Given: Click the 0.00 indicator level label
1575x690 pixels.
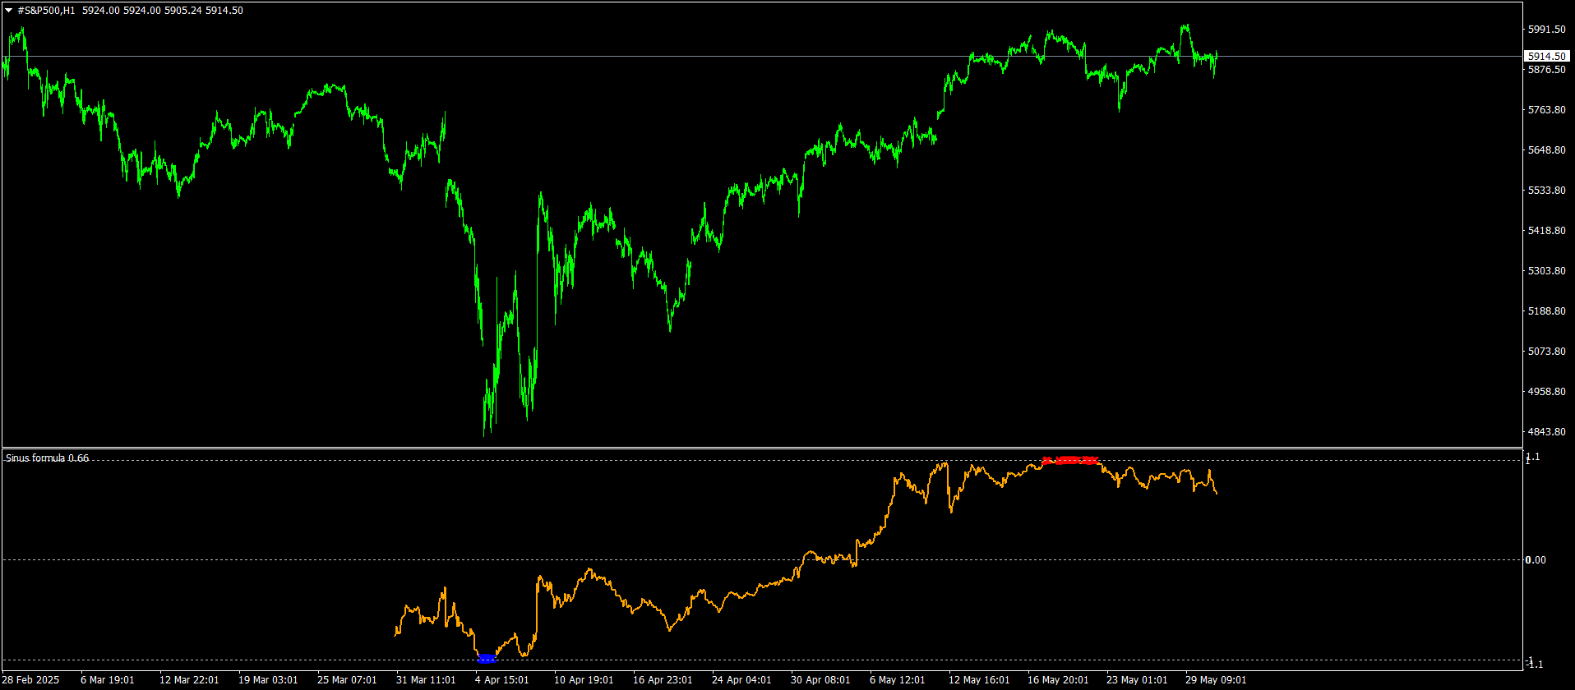Looking at the screenshot, I should coord(1536,560).
